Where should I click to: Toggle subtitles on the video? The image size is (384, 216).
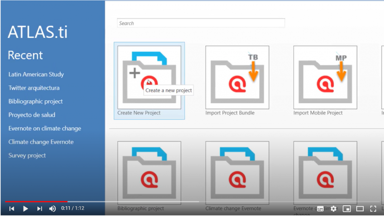point(320,209)
